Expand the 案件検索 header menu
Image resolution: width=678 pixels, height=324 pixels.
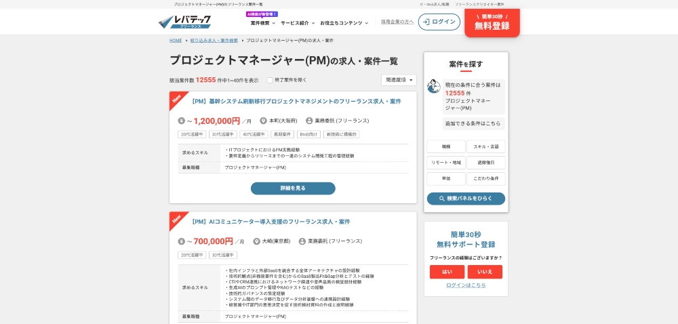pyautogui.click(x=262, y=23)
